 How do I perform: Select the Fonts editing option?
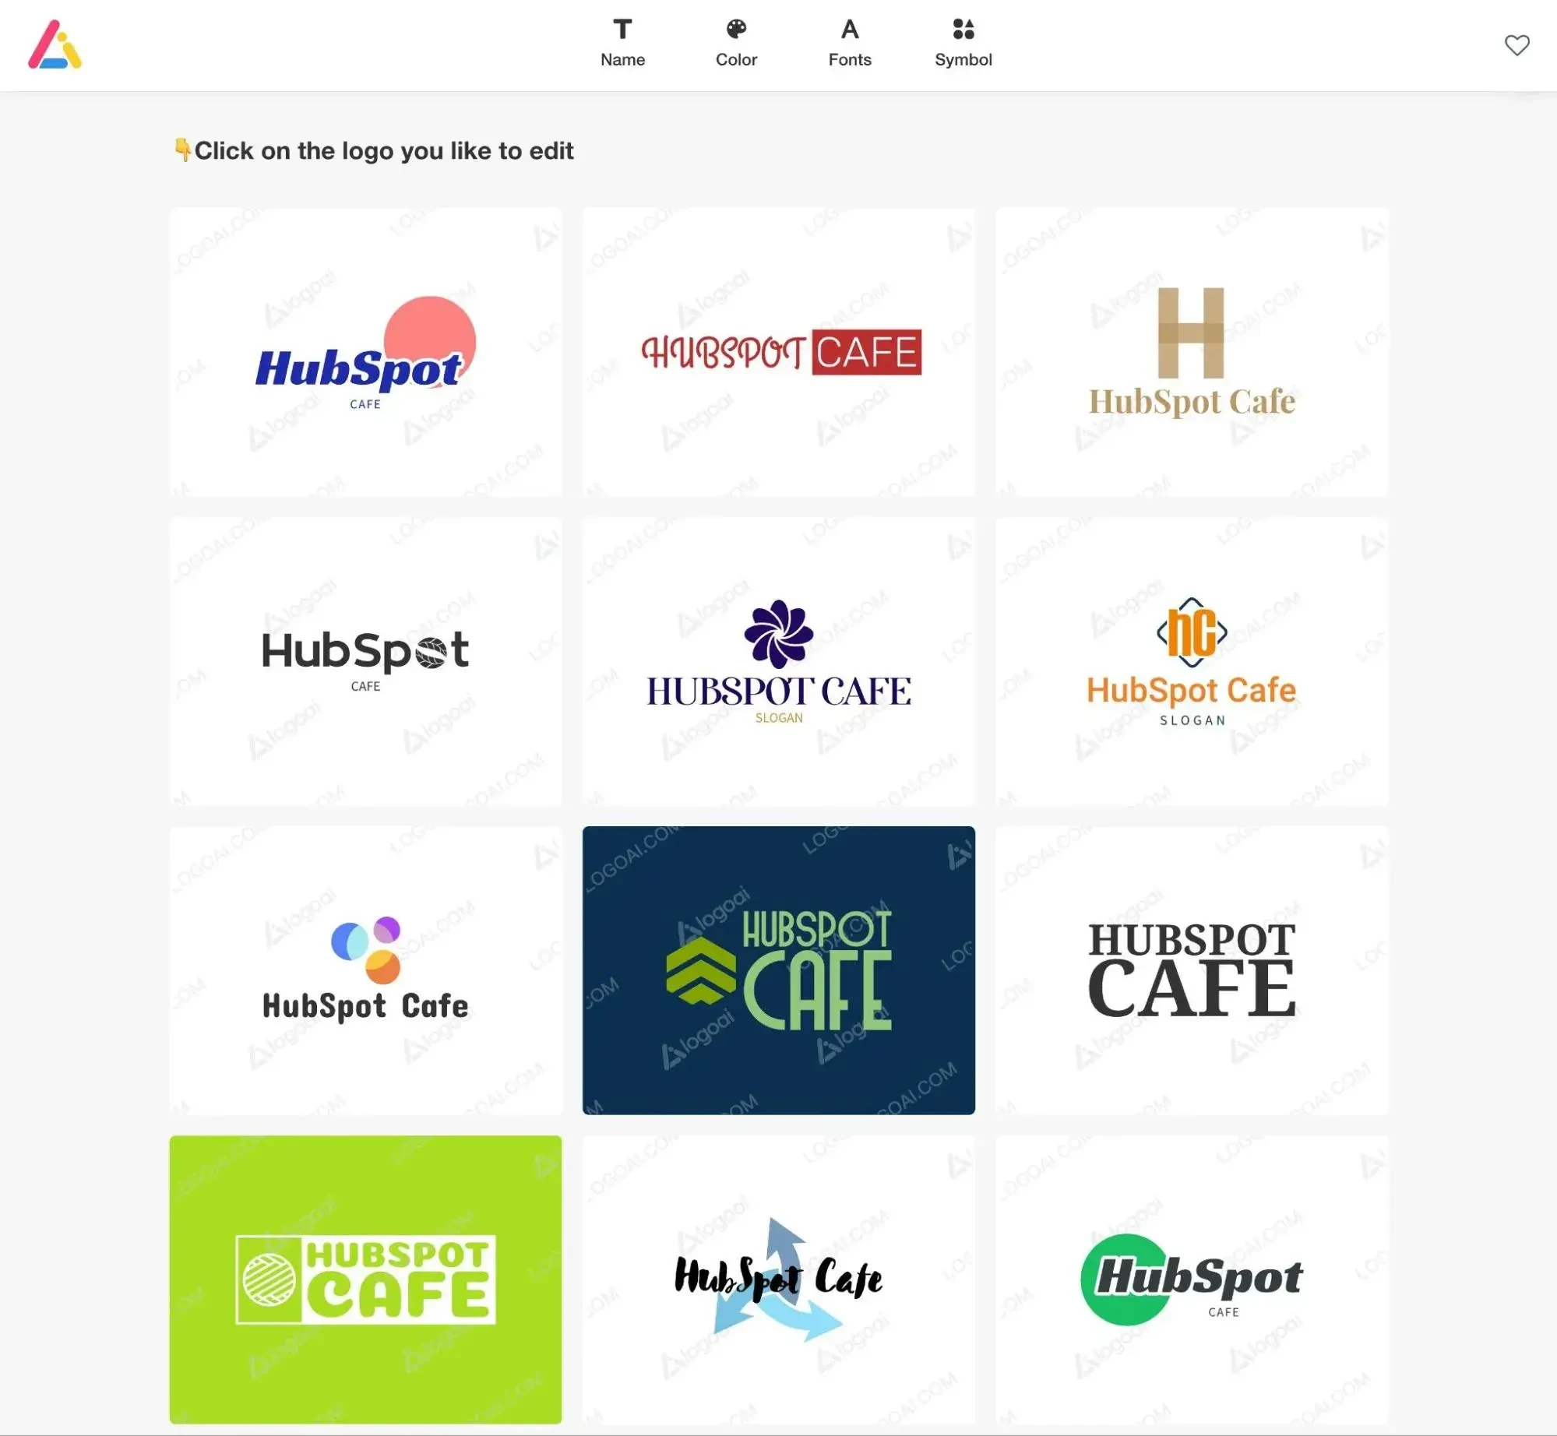(x=849, y=40)
